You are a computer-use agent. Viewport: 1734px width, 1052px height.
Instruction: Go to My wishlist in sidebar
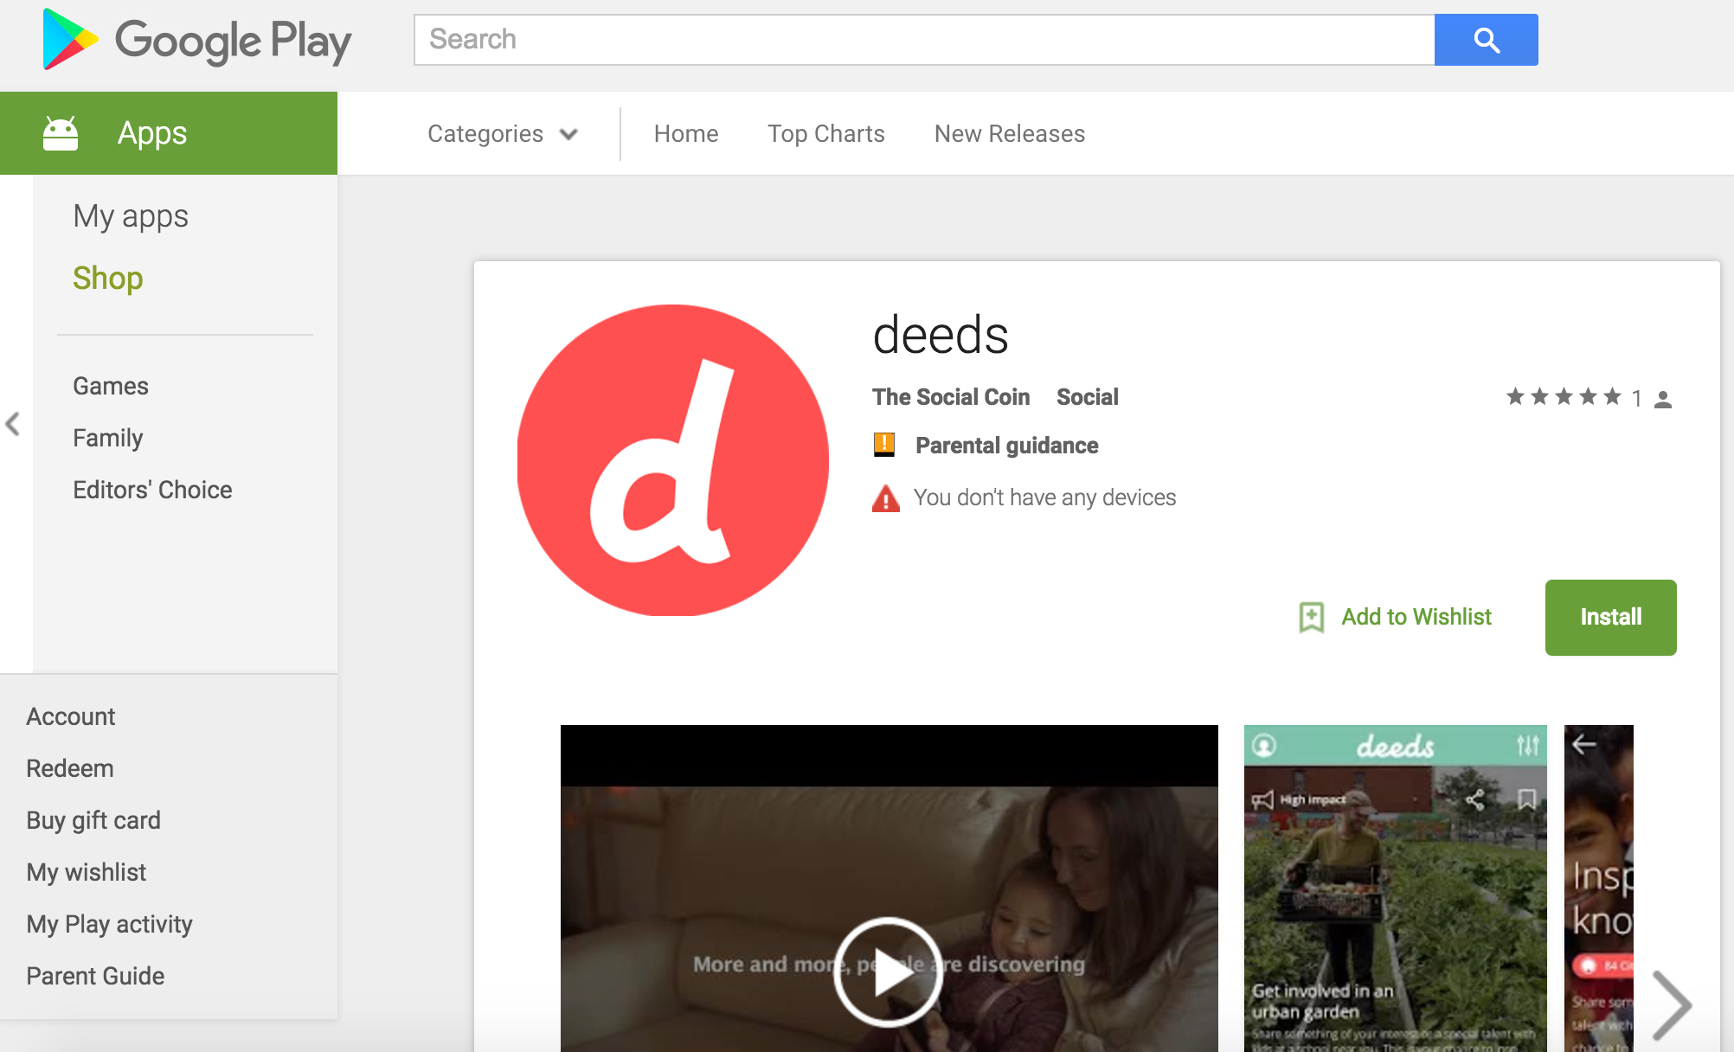tap(86, 872)
